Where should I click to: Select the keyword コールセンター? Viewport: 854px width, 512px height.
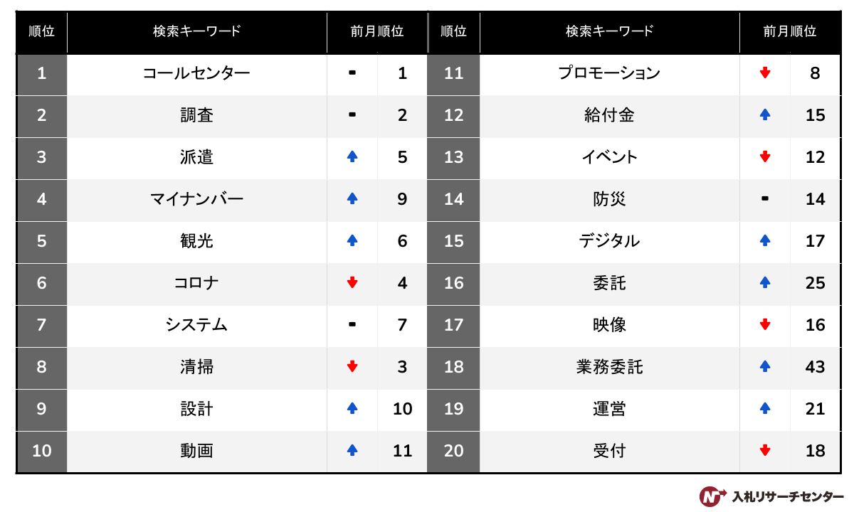[196, 73]
